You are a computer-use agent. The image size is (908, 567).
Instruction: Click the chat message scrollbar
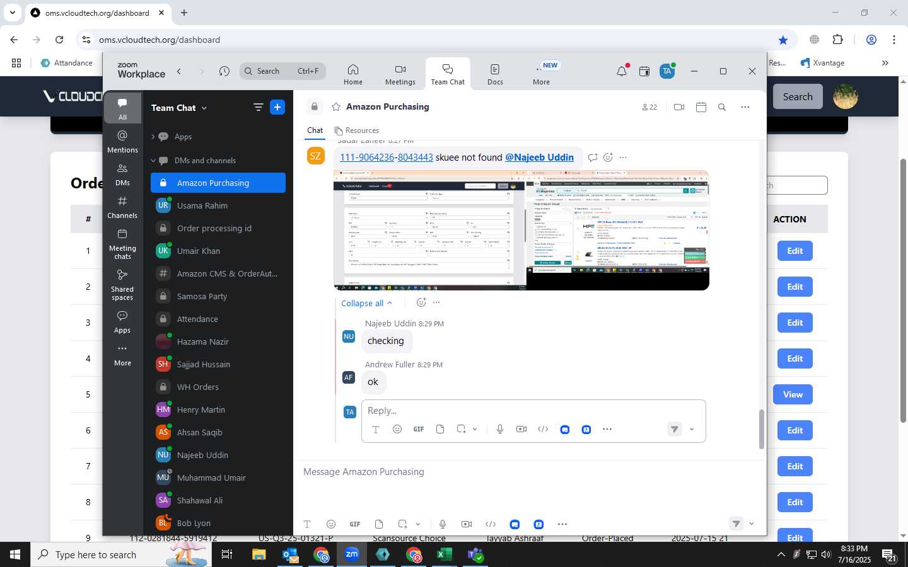(761, 429)
